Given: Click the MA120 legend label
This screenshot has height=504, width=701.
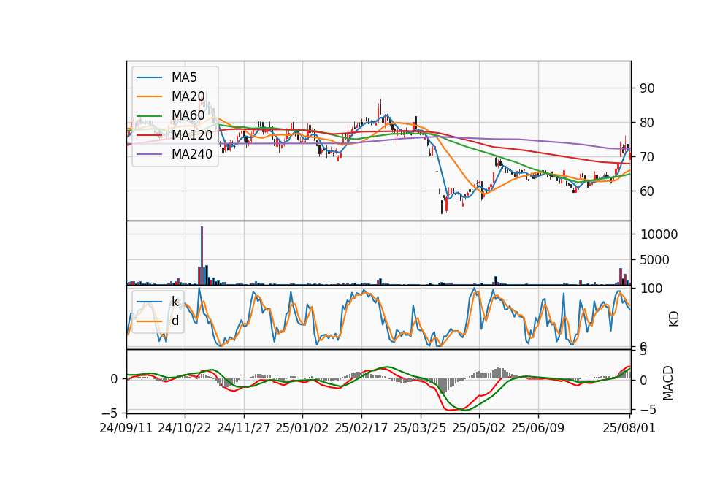Looking at the screenshot, I should point(192,135).
